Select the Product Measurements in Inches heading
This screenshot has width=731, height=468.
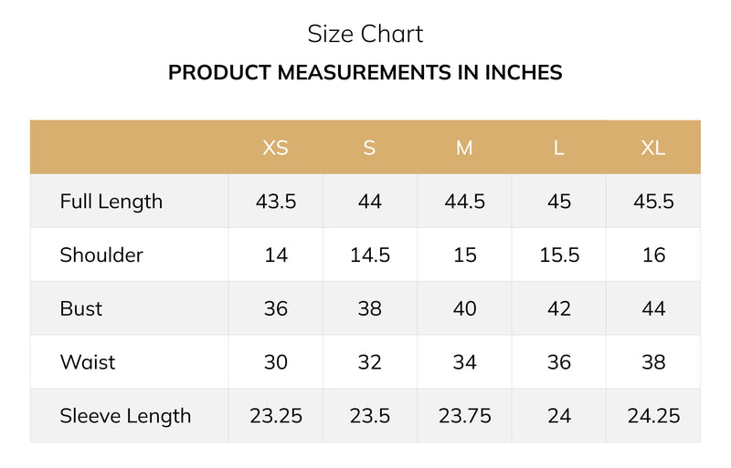point(365,73)
